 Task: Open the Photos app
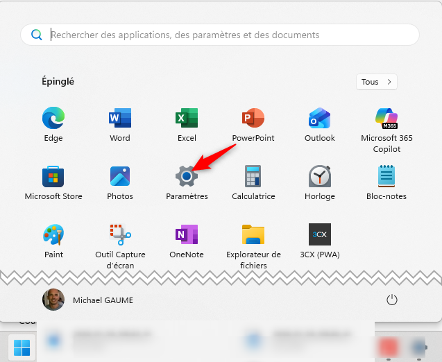120,177
